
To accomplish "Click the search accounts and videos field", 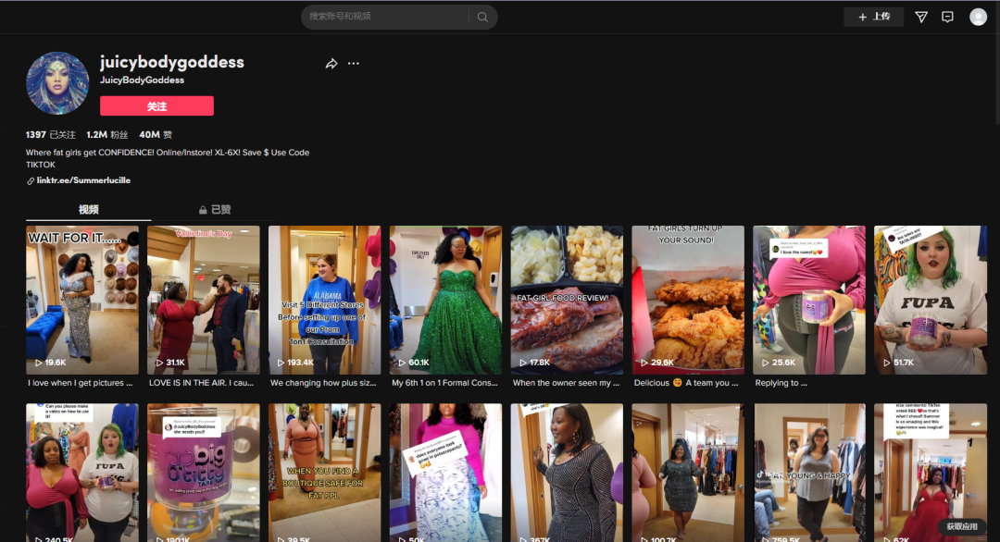I will [384, 17].
